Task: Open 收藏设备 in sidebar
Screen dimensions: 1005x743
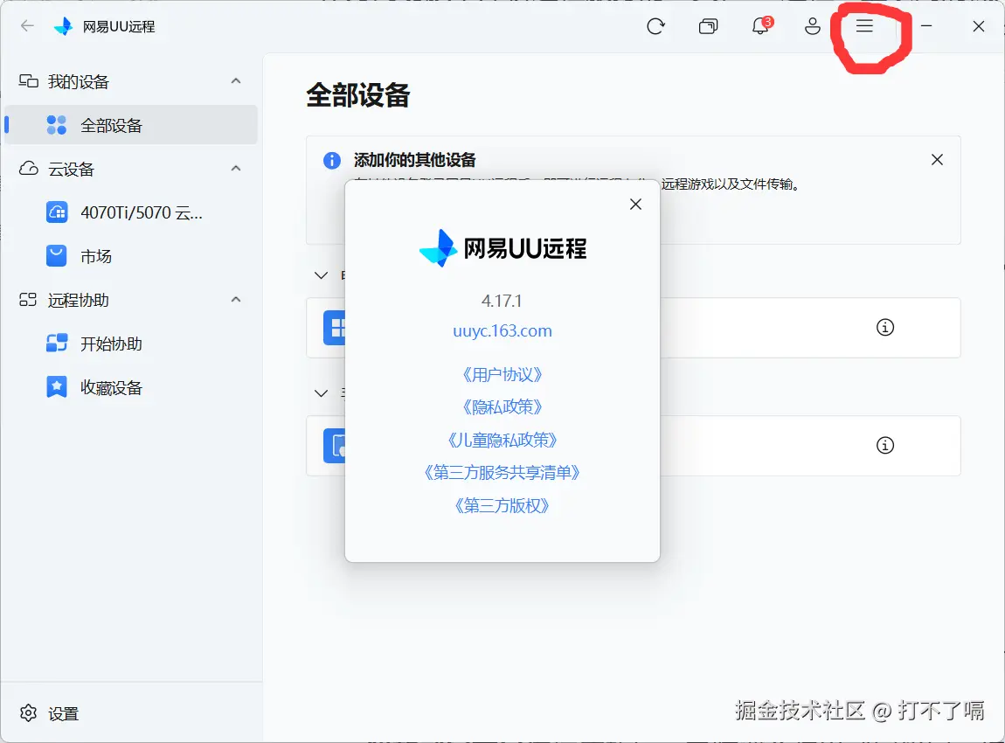Action: [131, 387]
